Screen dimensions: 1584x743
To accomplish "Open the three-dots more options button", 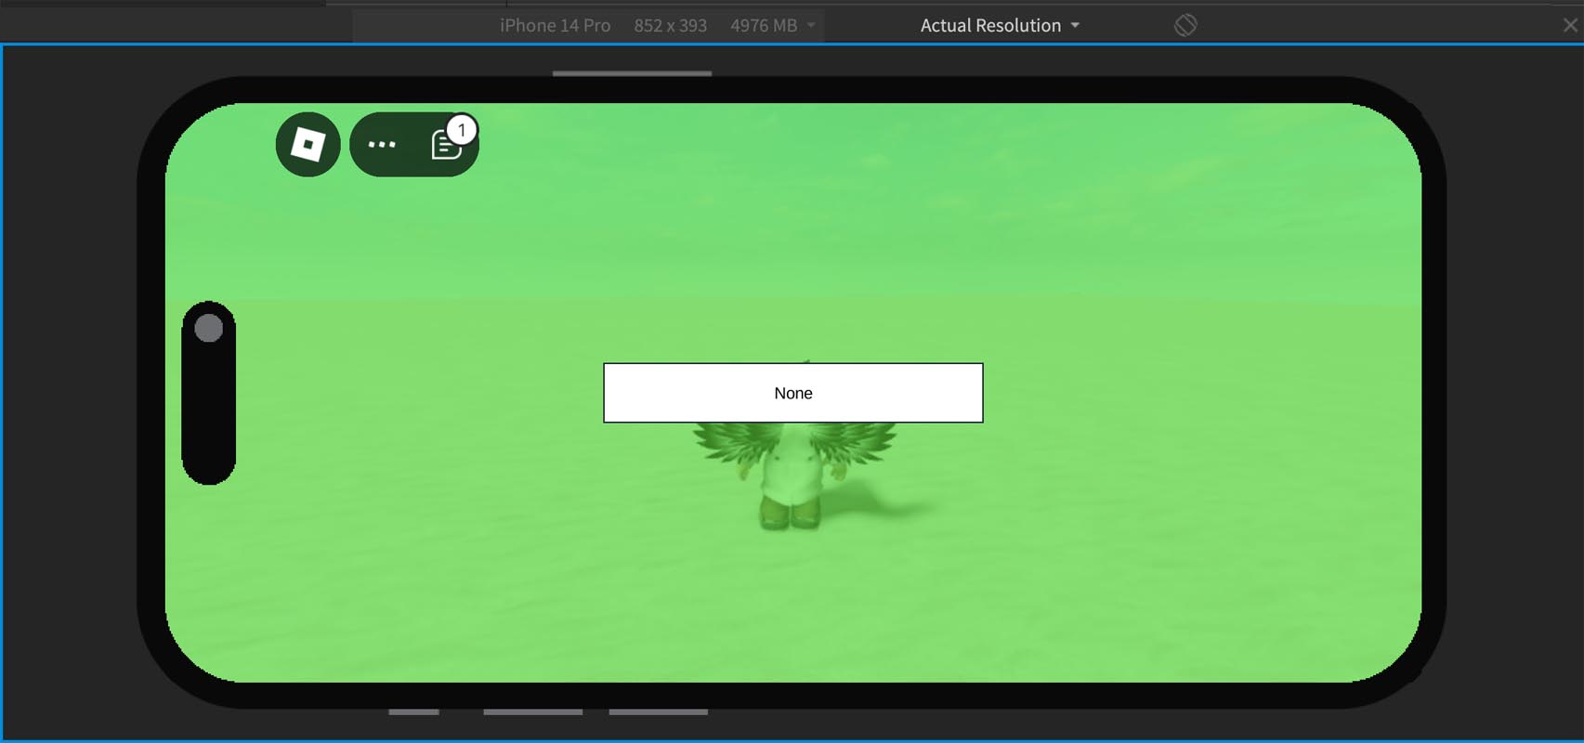I will coord(382,144).
